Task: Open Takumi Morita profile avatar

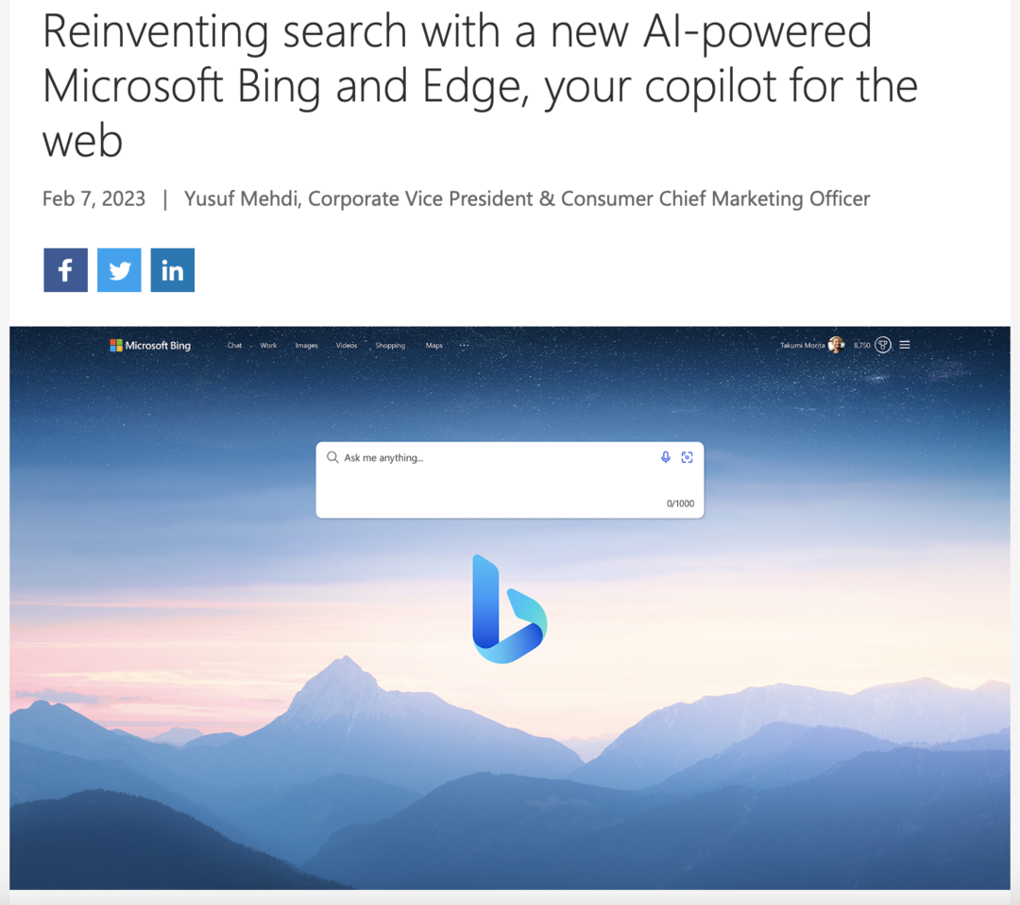Action: coord(837,345)
